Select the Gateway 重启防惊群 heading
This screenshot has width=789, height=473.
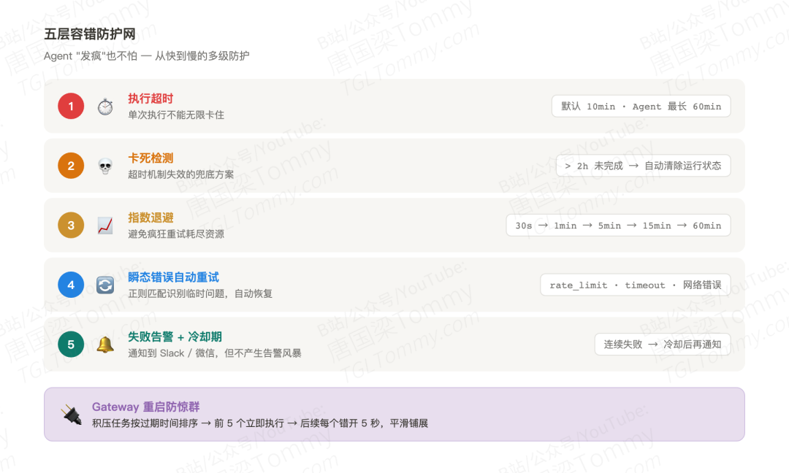pos(146,407)
